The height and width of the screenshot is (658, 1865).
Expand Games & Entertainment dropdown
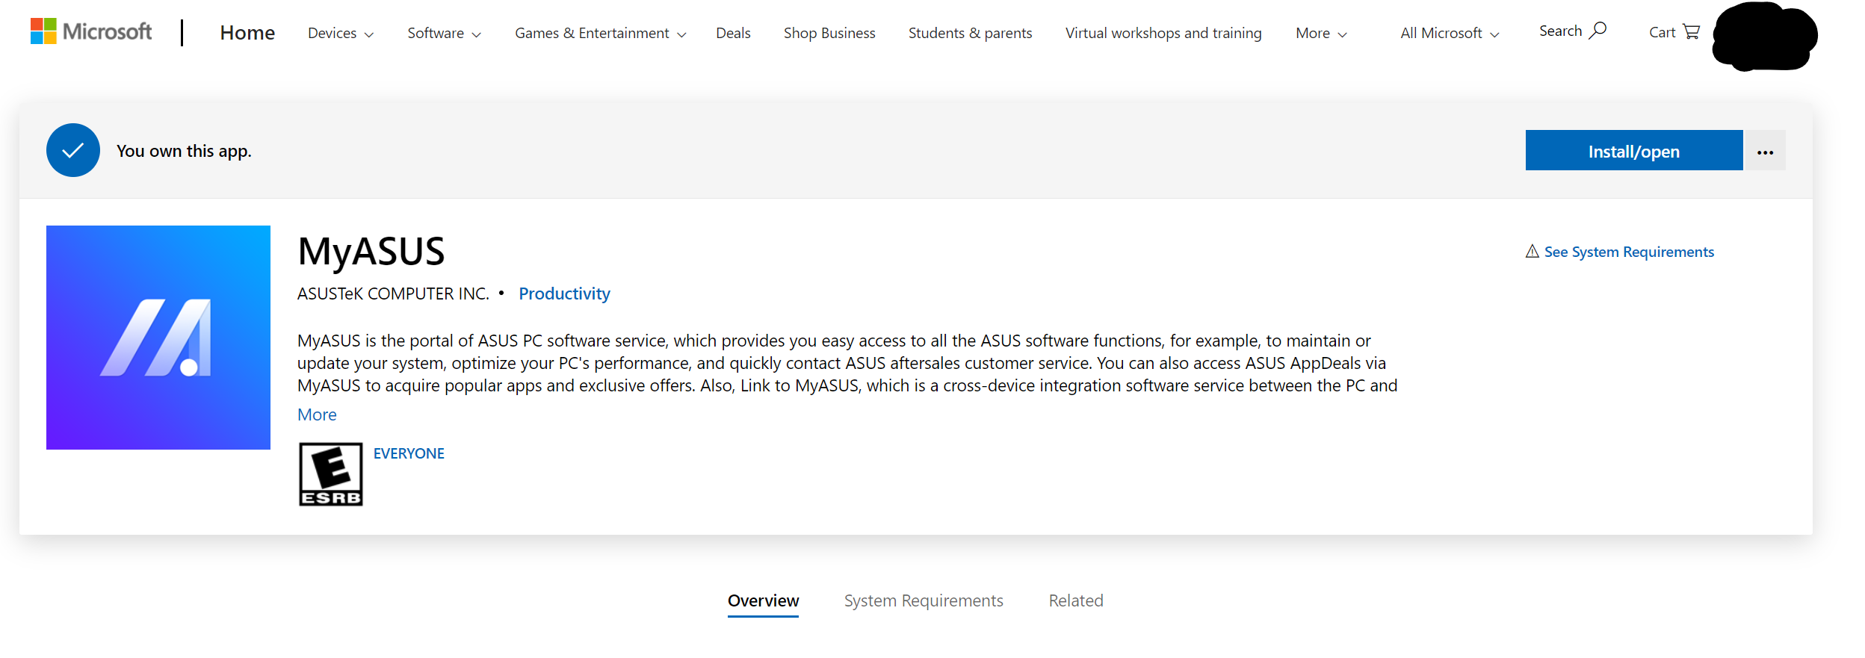click(x=601, y=33)
